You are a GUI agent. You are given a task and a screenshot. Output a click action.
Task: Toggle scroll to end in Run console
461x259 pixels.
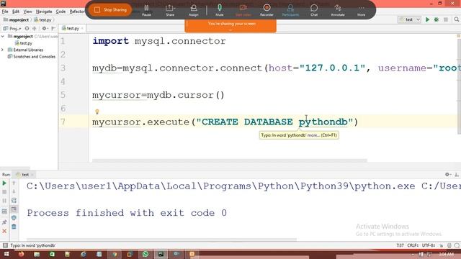pos(14,209)
